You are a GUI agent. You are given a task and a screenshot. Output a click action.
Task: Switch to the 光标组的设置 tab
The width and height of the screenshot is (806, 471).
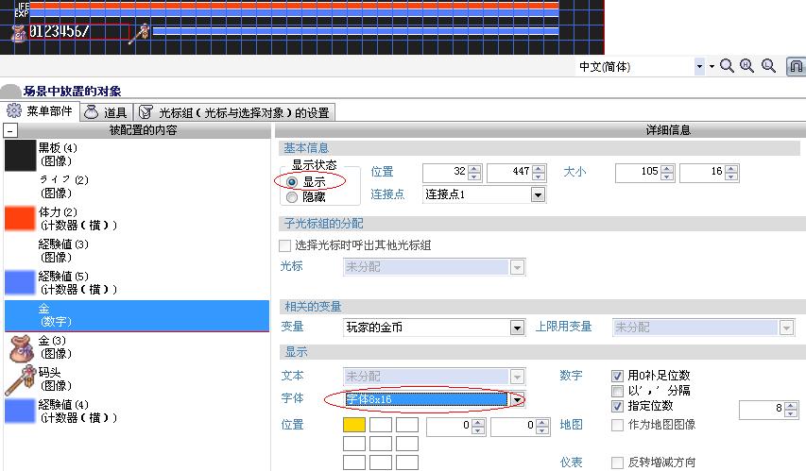pos(235,112)
